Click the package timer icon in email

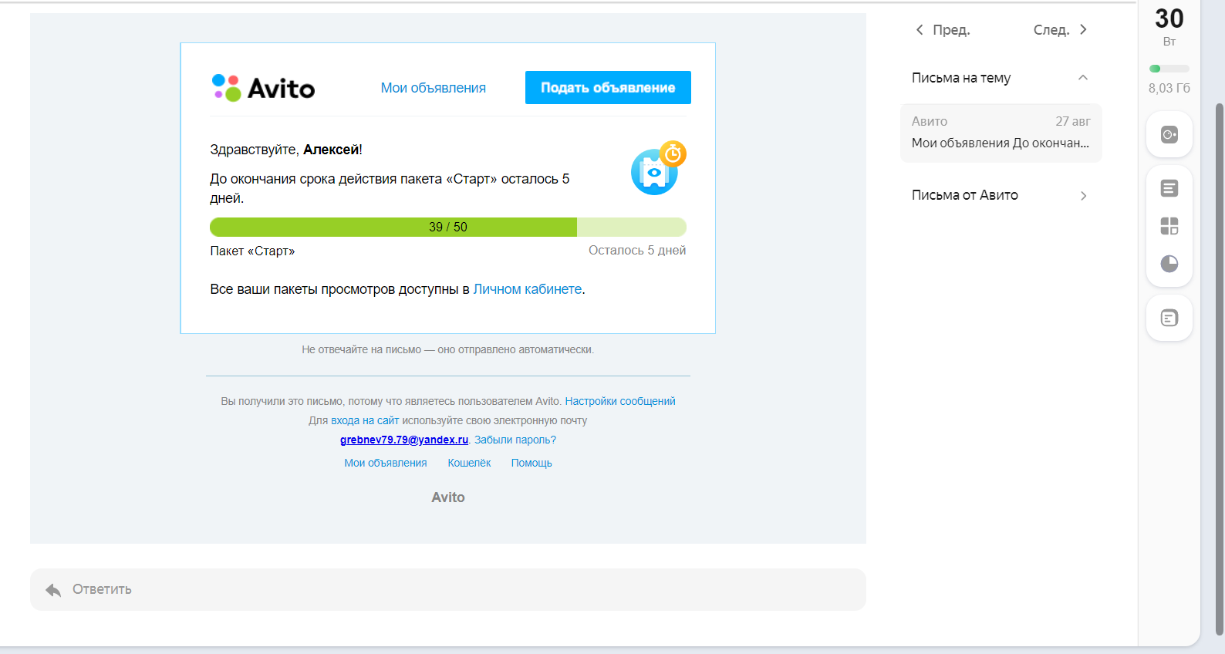658,168
